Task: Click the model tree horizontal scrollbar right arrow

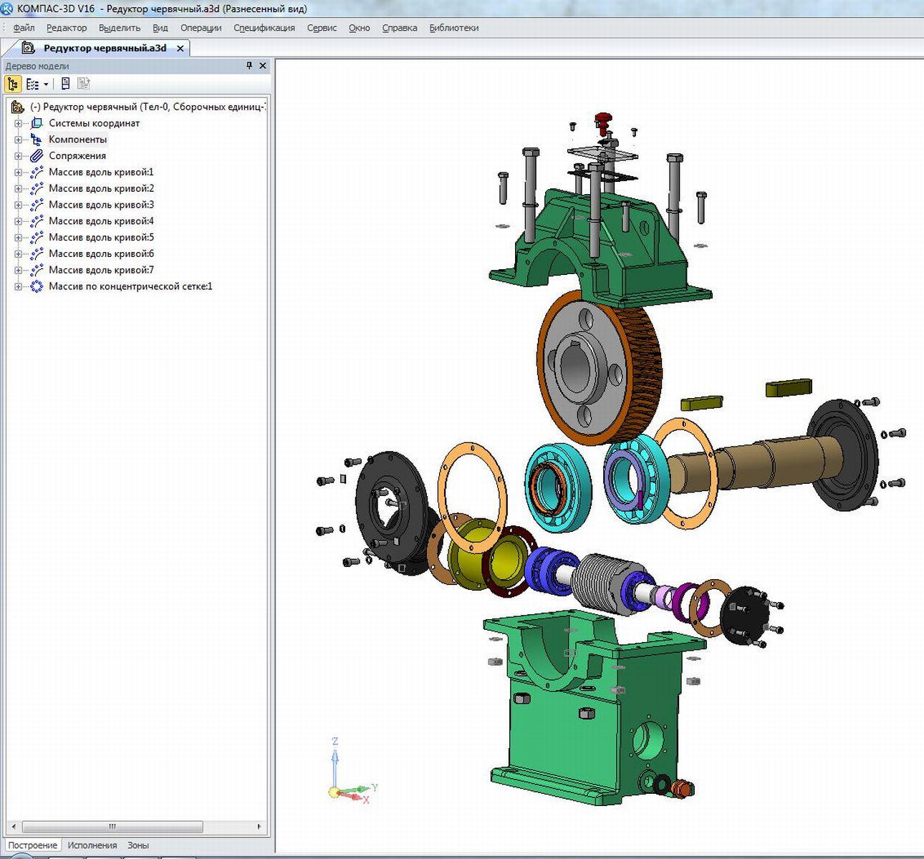Action: click(259, 827)
